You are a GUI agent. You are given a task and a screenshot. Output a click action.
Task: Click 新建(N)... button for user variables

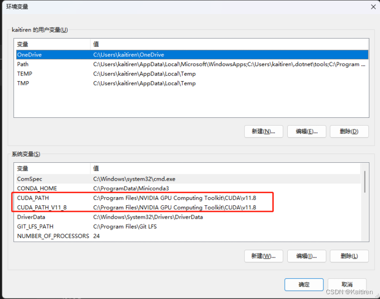click(x=264, y=131)
